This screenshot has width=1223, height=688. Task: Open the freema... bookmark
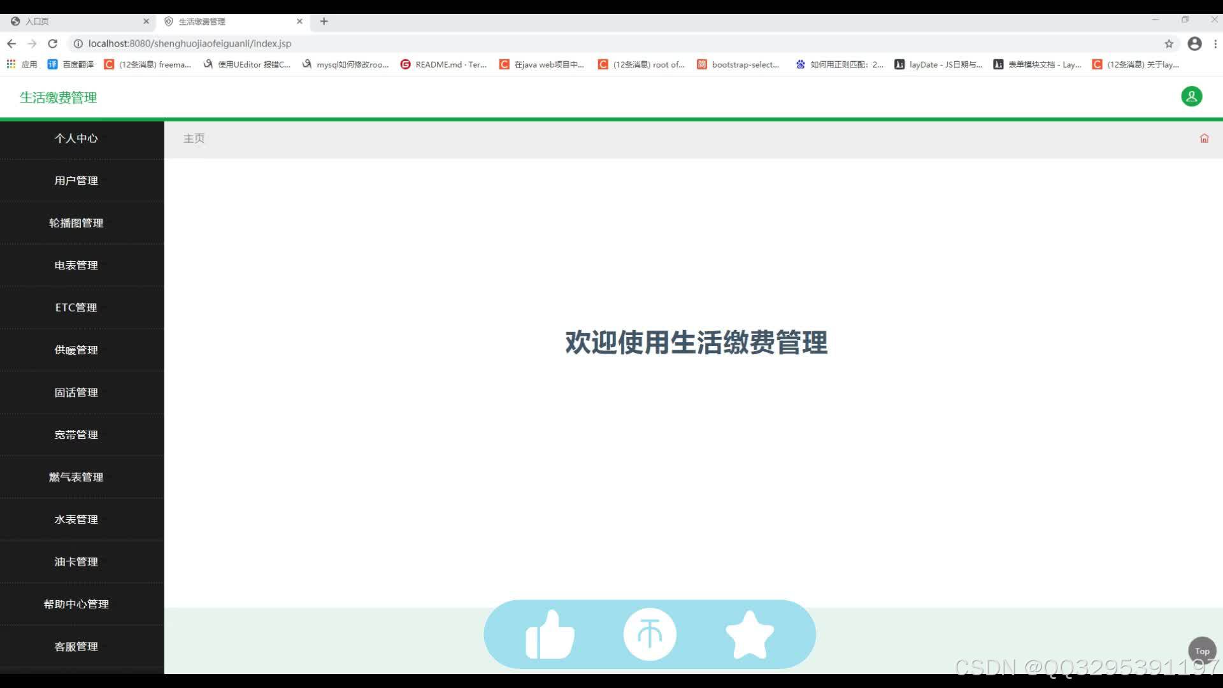click(148, 64)
